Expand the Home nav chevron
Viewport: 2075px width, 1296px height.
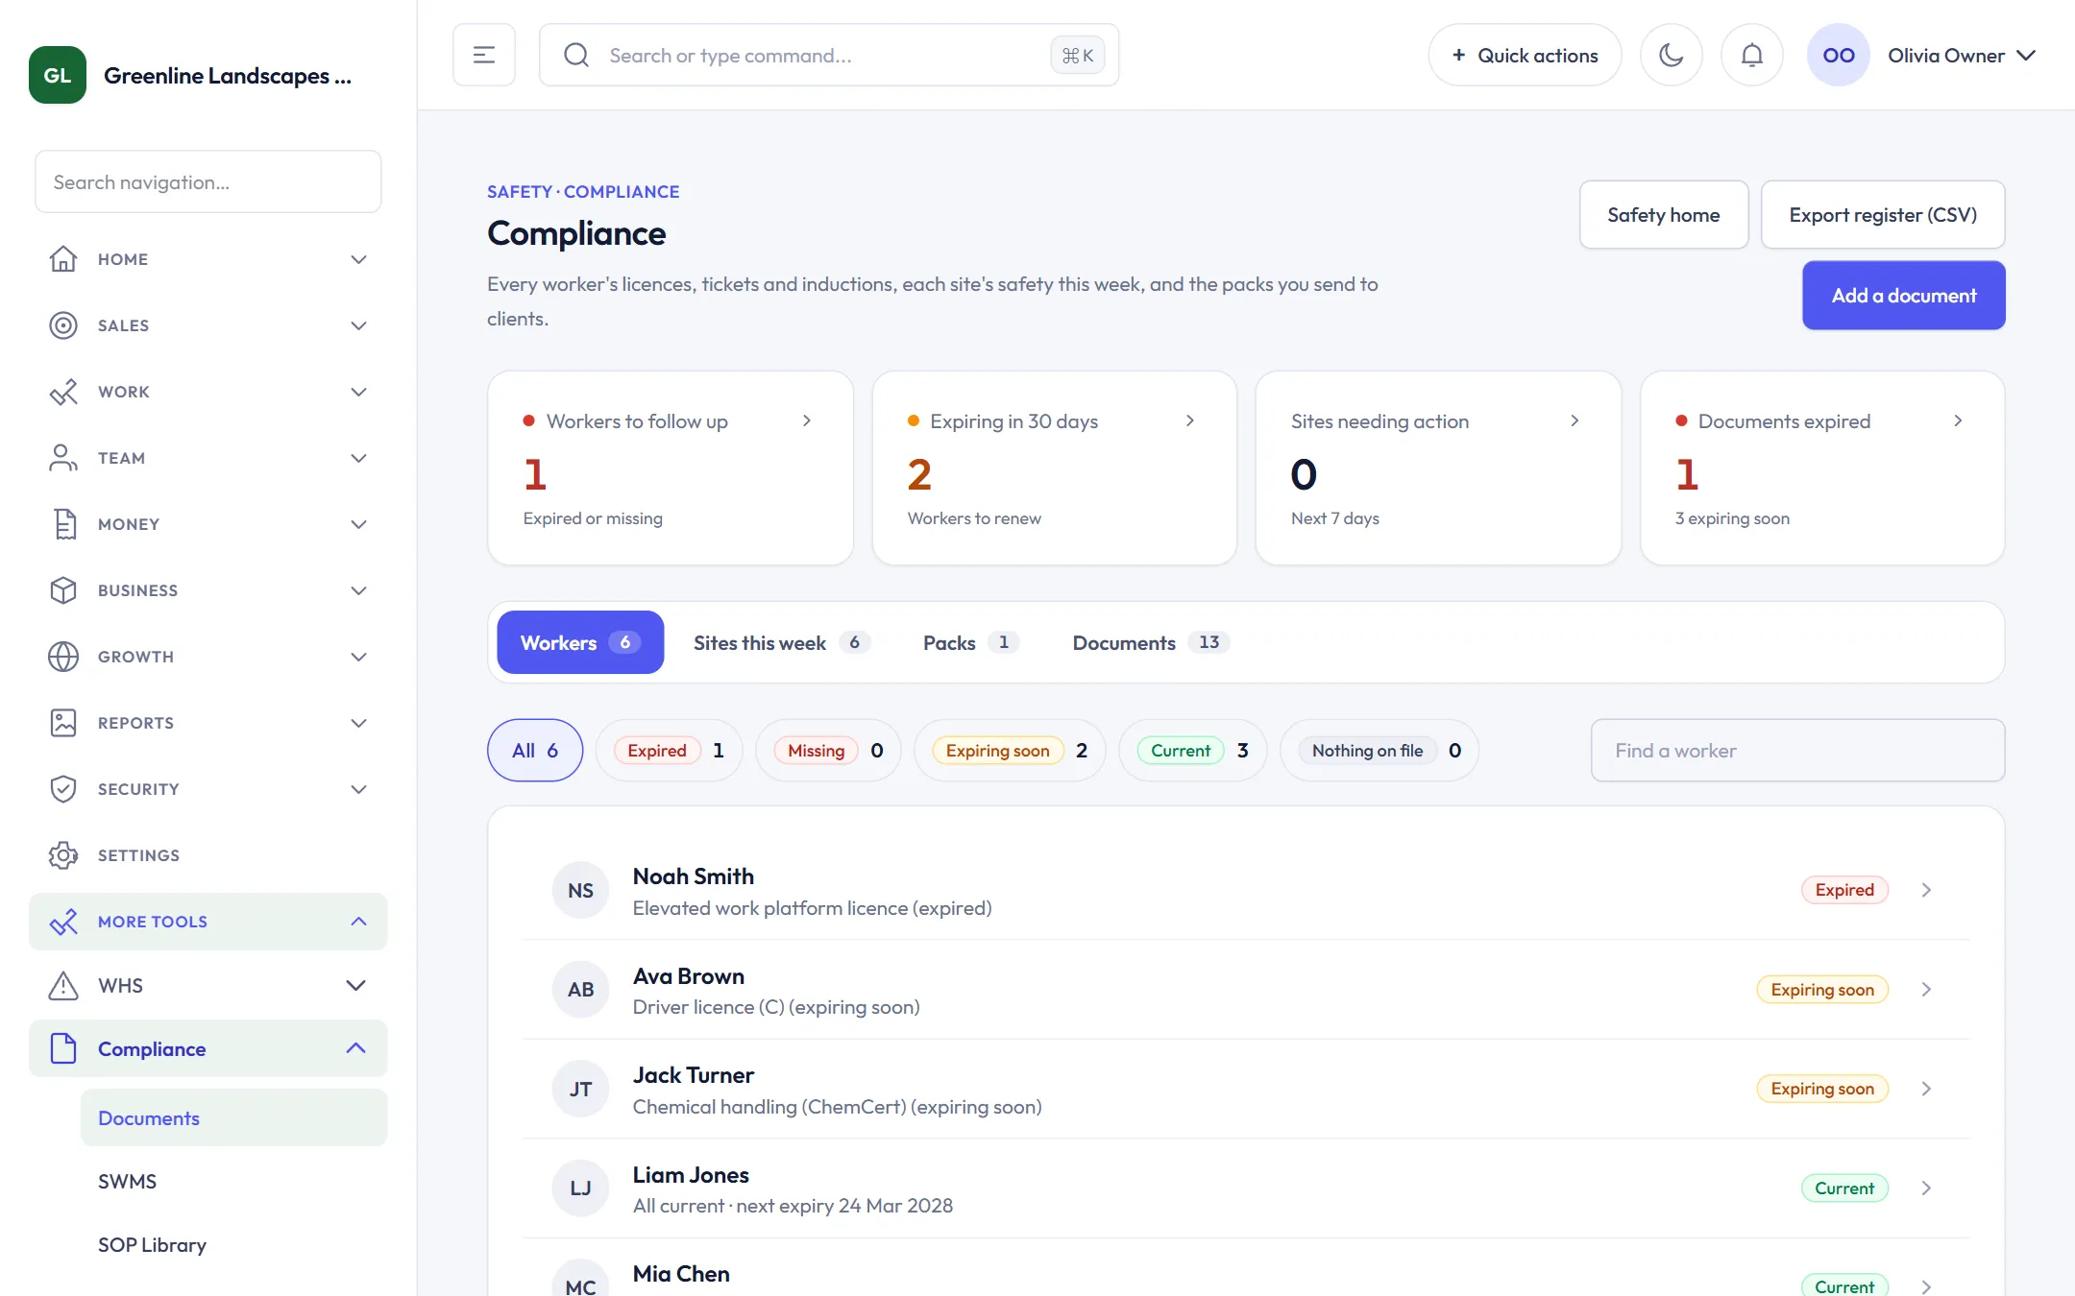pyautogui.click(x=358, y=259)
